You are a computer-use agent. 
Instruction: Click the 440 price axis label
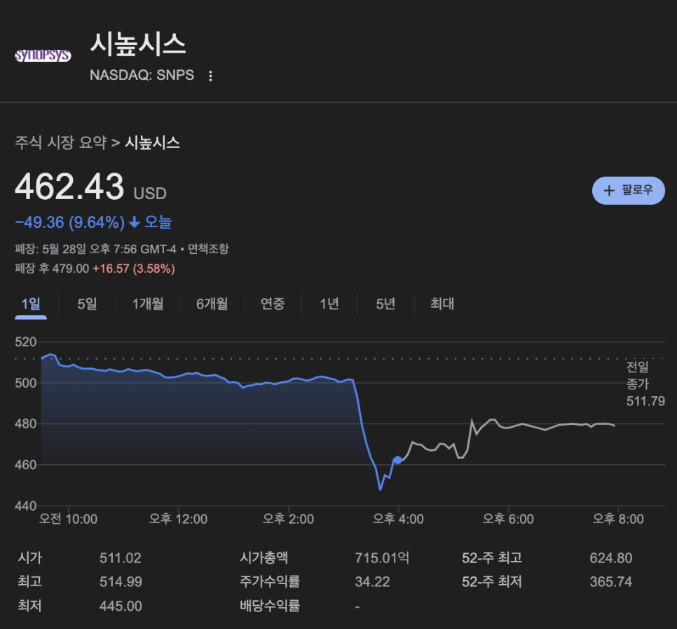pyautogui.click(x=26, y=506)
